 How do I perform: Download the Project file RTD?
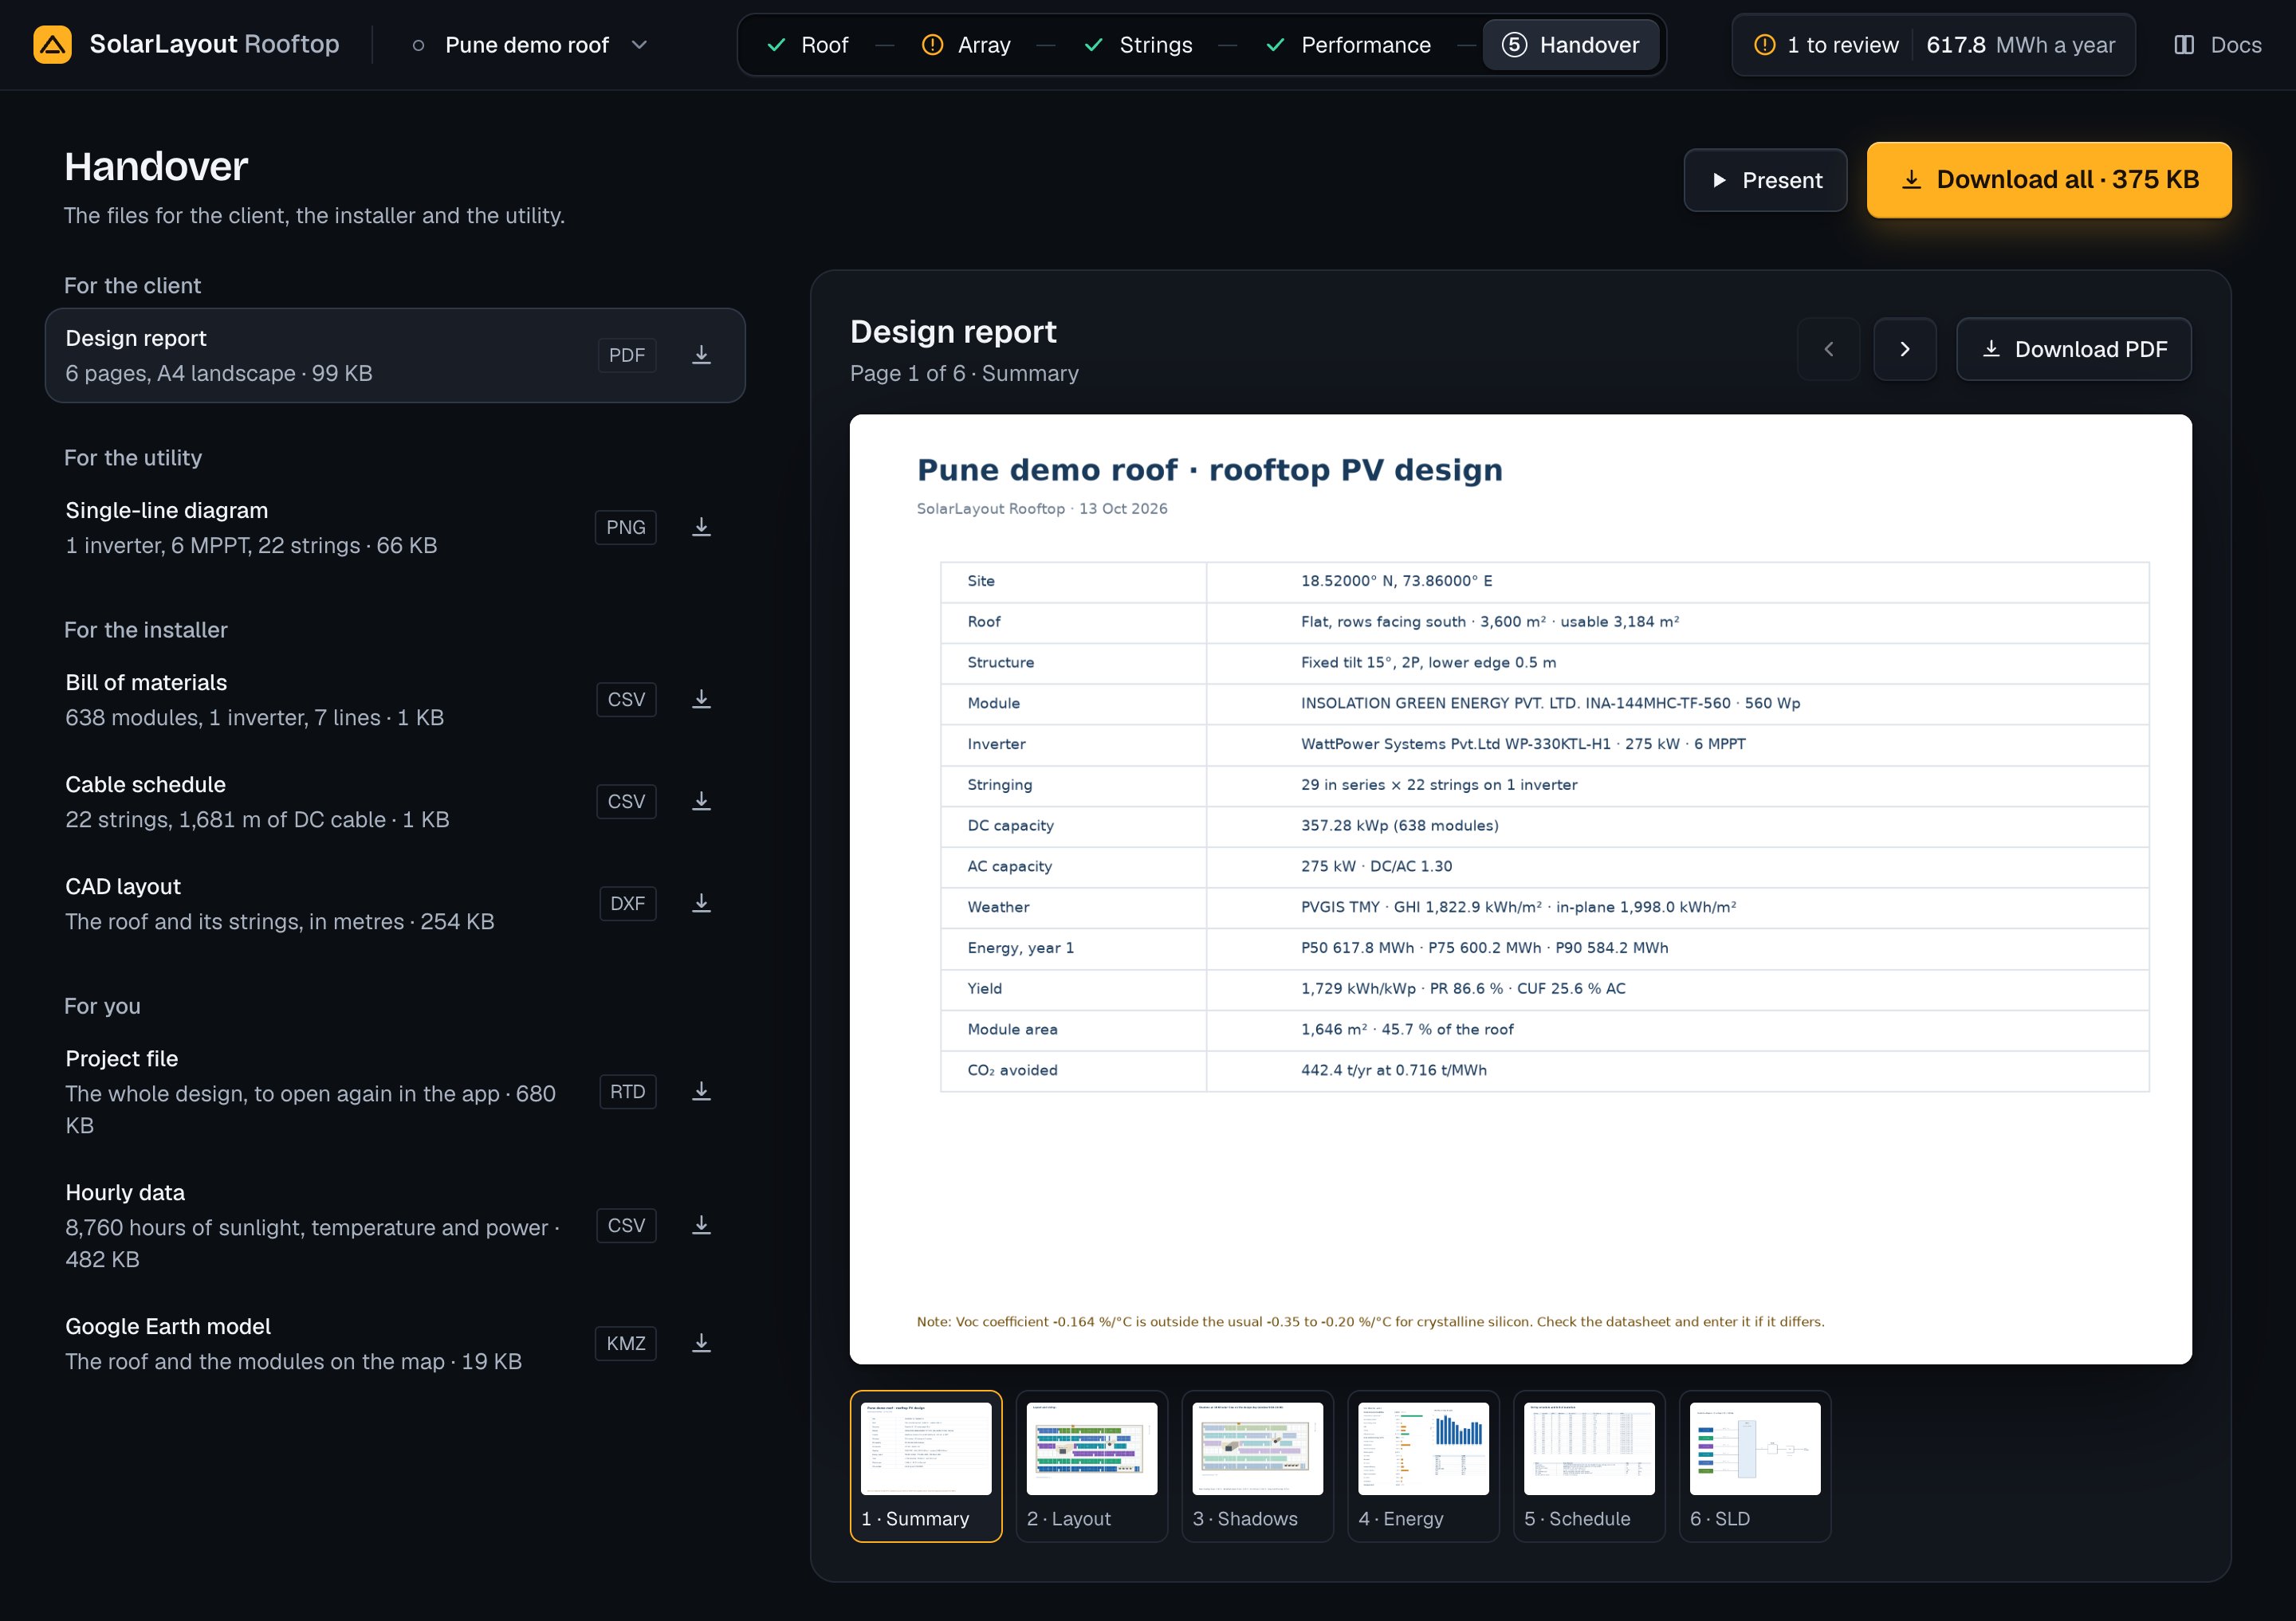(702, 1091)
